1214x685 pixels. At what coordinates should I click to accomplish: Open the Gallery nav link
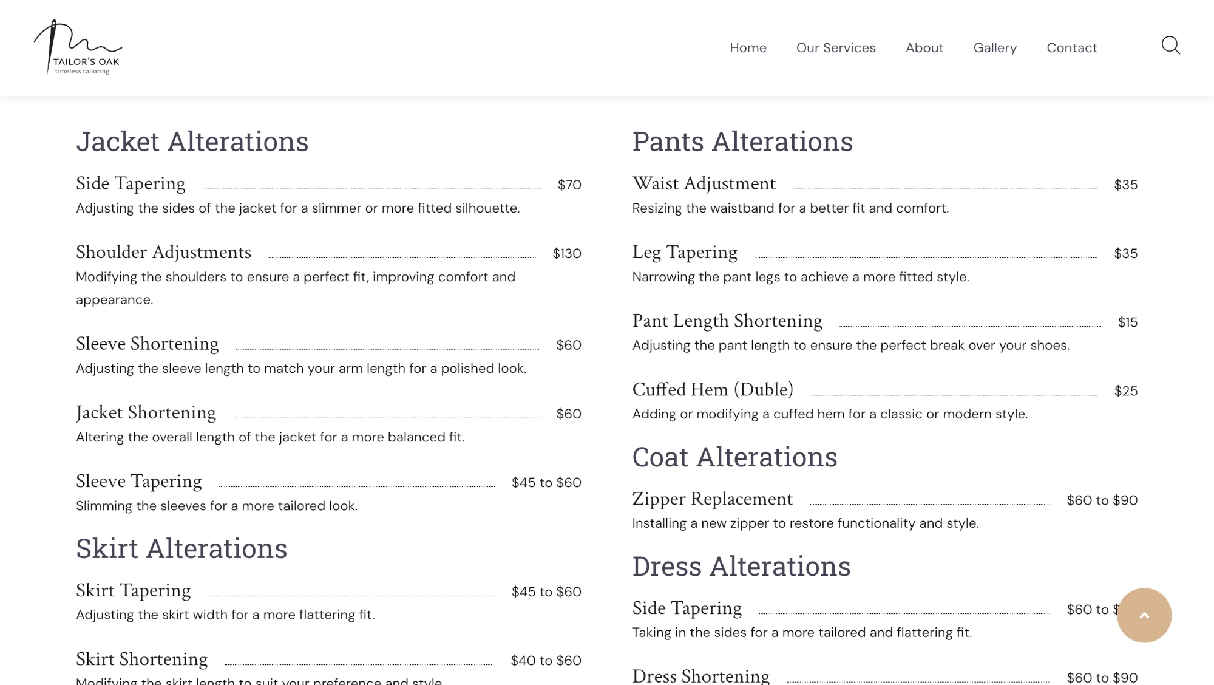click(995, 48)
